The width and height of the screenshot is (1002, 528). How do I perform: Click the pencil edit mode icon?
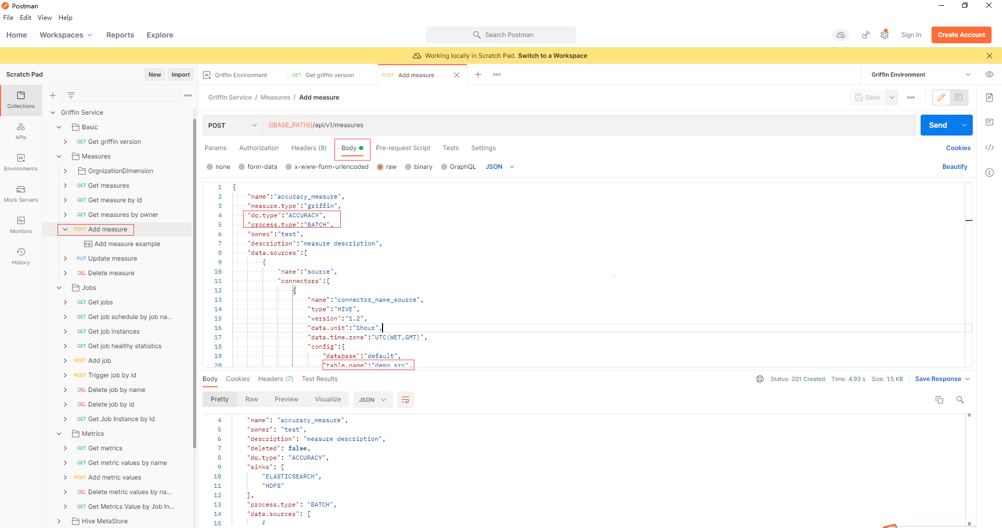941,97
